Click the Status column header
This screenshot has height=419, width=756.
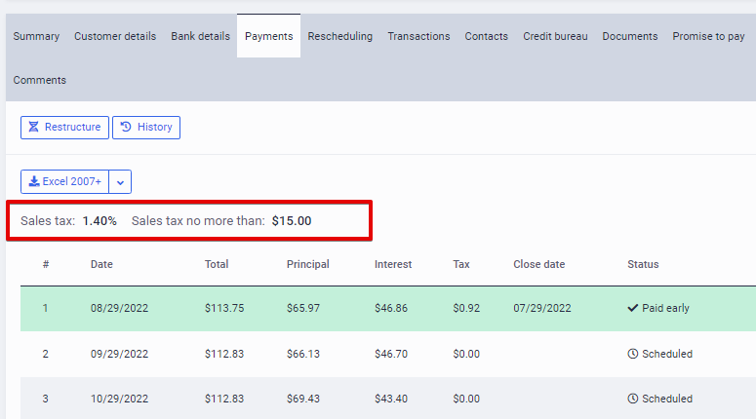[643, 264]
